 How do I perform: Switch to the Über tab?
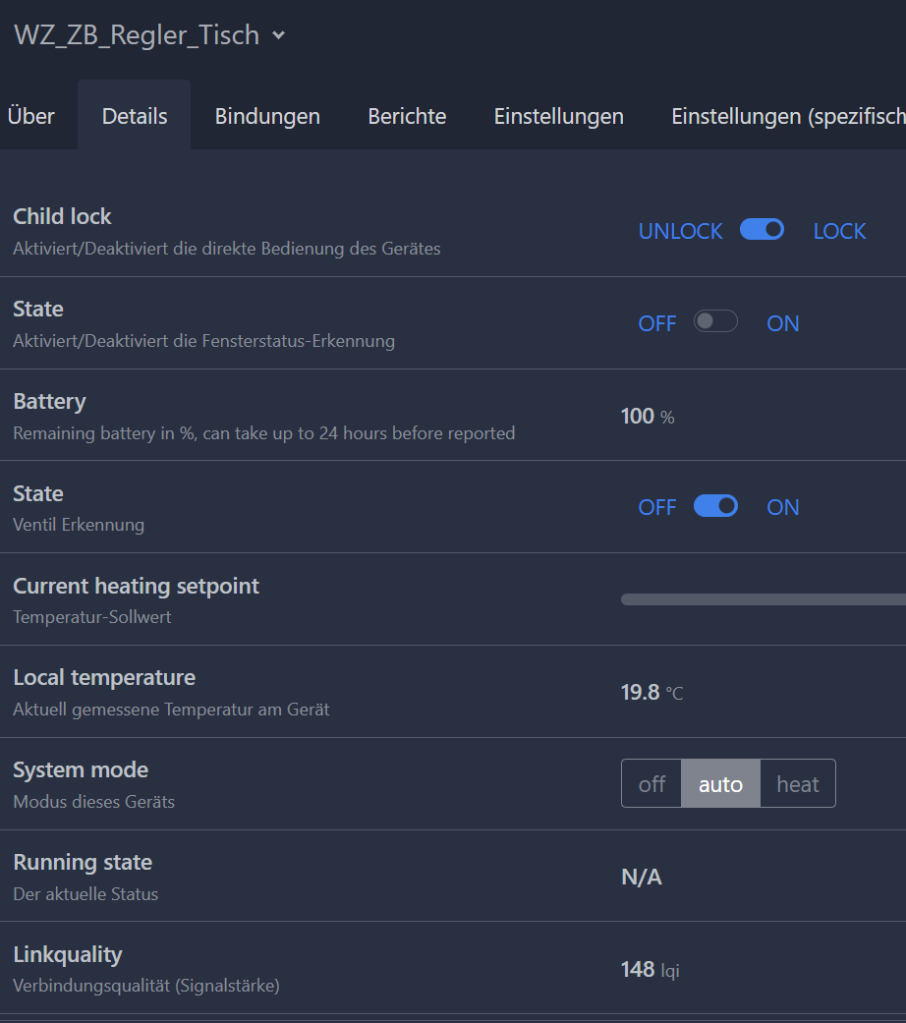click(30, 116)
